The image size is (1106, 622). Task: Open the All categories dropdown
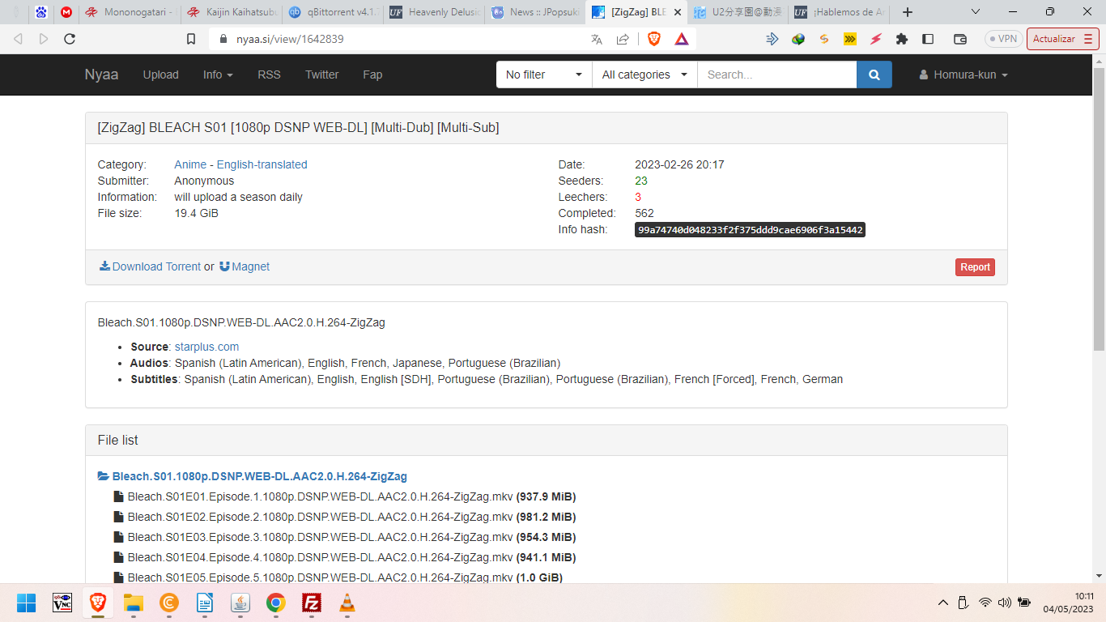(644, 75)
